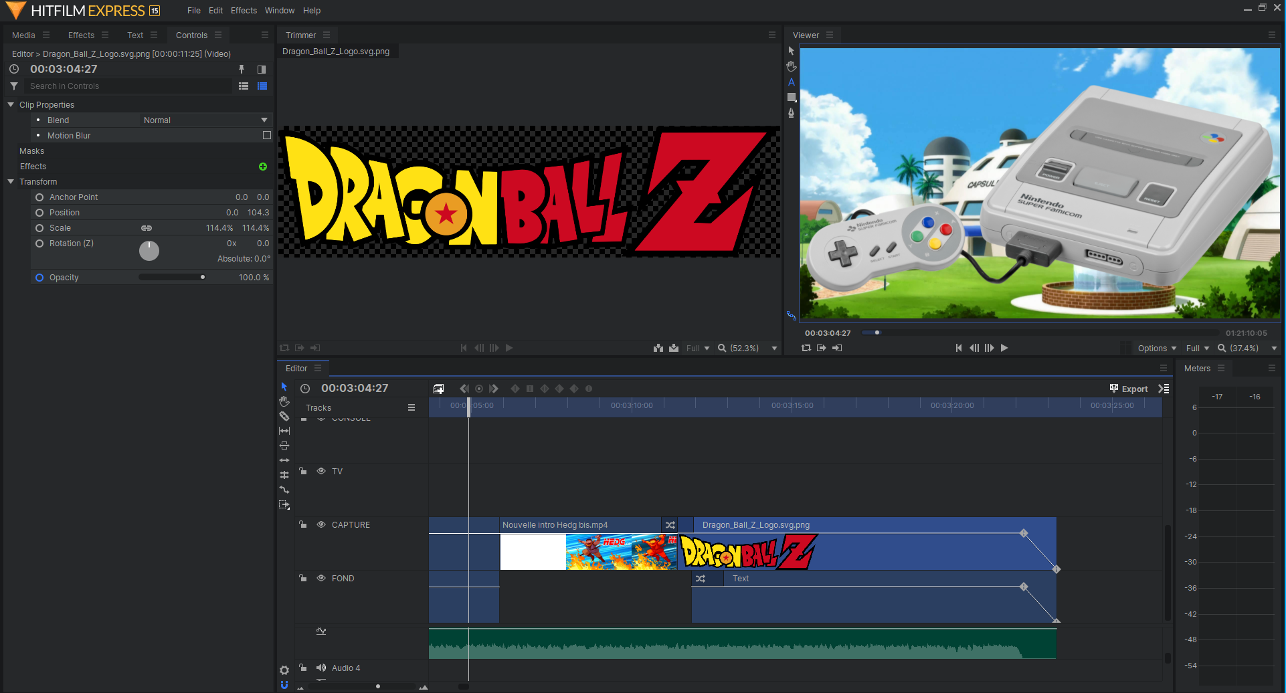Open the Window menu
Image resolution: width=1286 pixels, height=693 pixels.
tap(280, 11)
